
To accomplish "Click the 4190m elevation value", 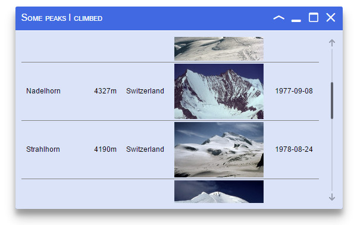I will click(x=105, y=149).
